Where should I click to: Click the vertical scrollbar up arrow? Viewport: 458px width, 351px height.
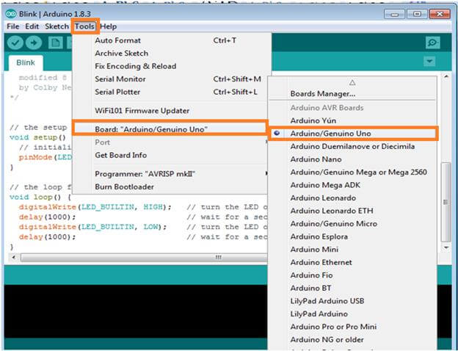(446, 76)
